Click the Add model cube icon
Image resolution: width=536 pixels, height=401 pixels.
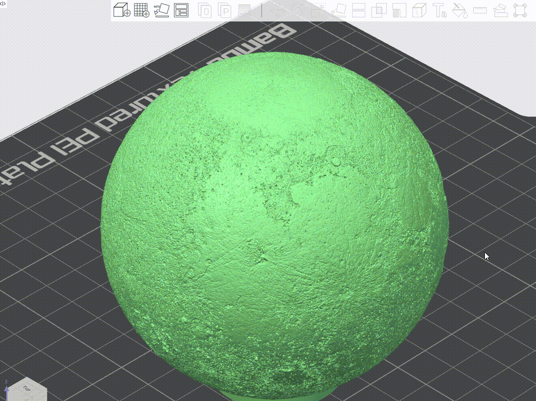(x=122, y=10)
